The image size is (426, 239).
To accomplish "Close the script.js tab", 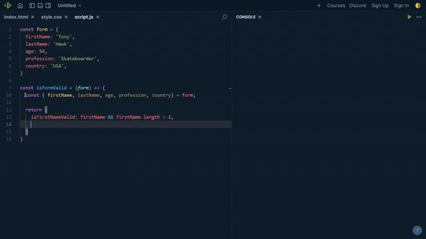I will tap(98, 17).
